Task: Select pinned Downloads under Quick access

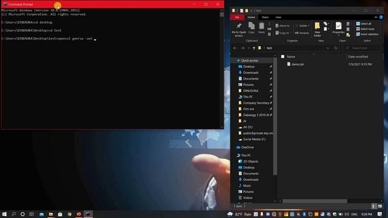Action: (250, 73)
